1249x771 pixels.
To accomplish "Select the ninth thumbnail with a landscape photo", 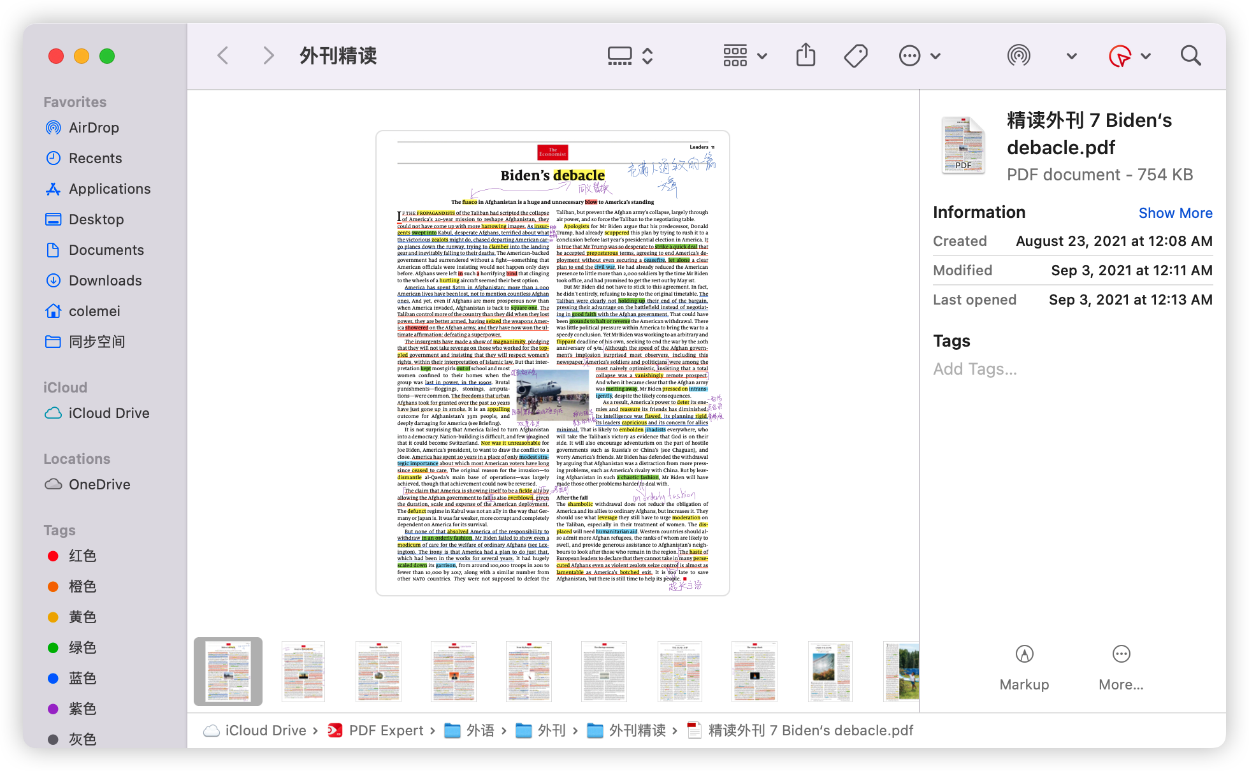I will click(830, 672).
